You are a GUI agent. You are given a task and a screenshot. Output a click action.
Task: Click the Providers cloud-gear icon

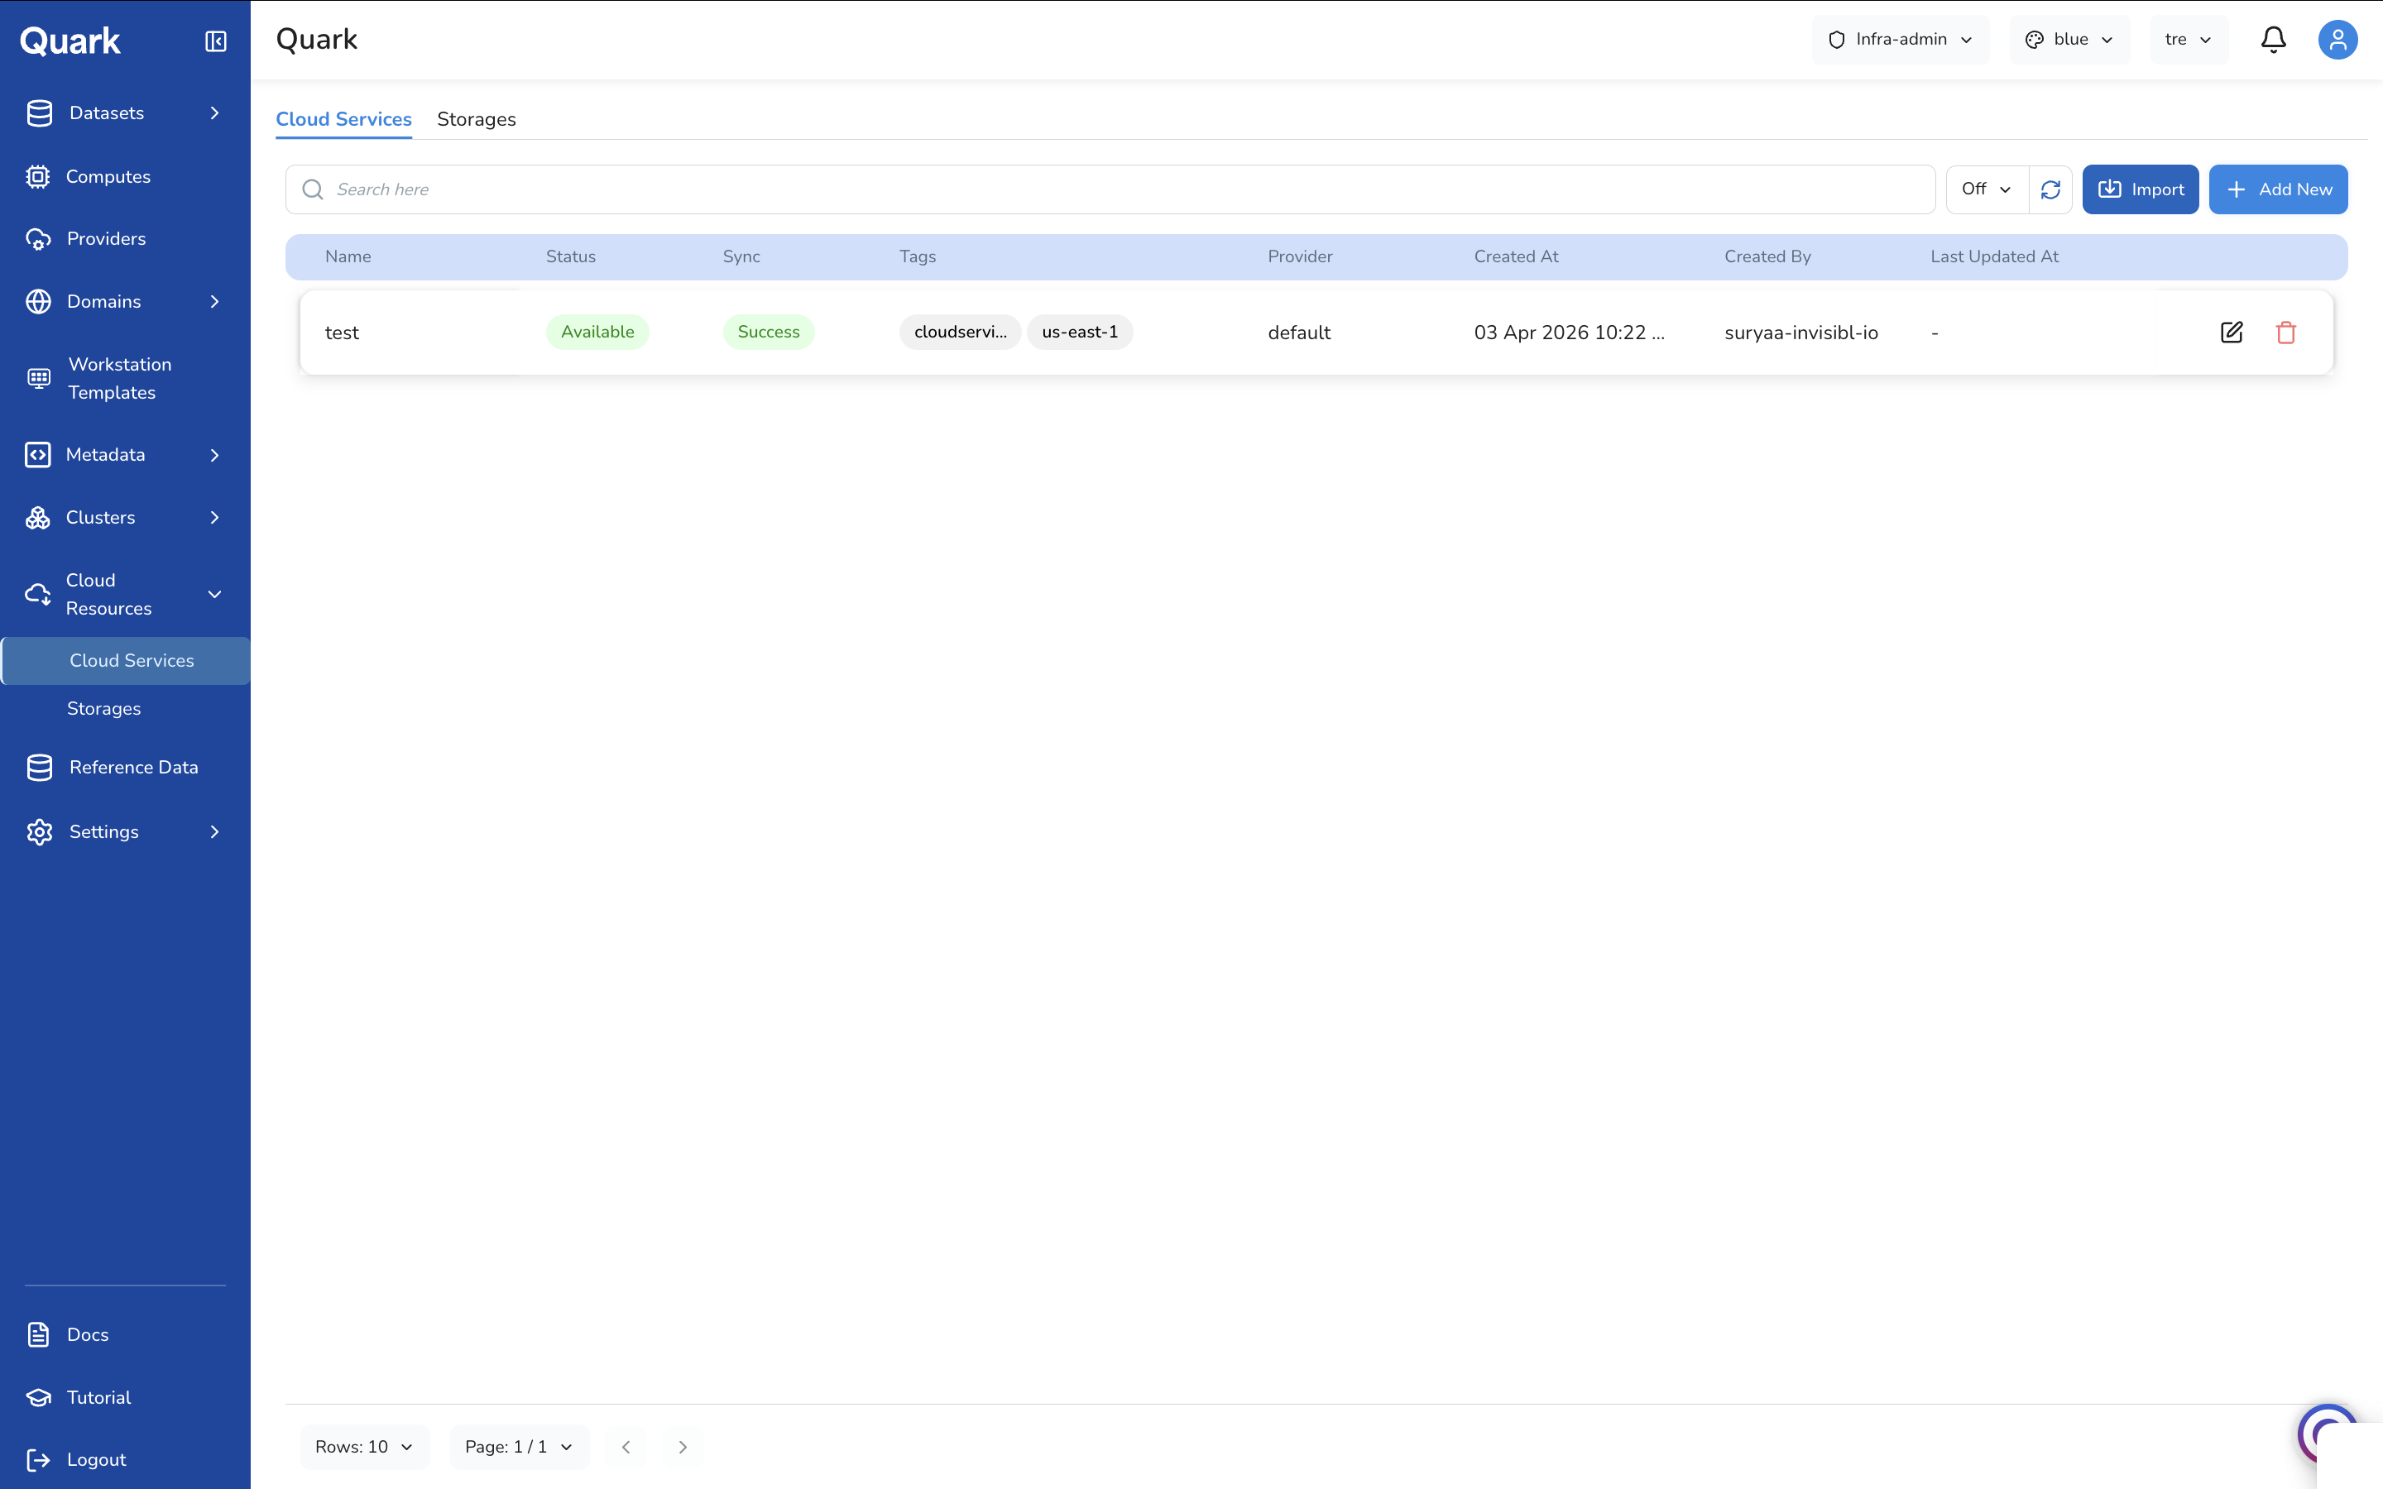tap(37, 239)
